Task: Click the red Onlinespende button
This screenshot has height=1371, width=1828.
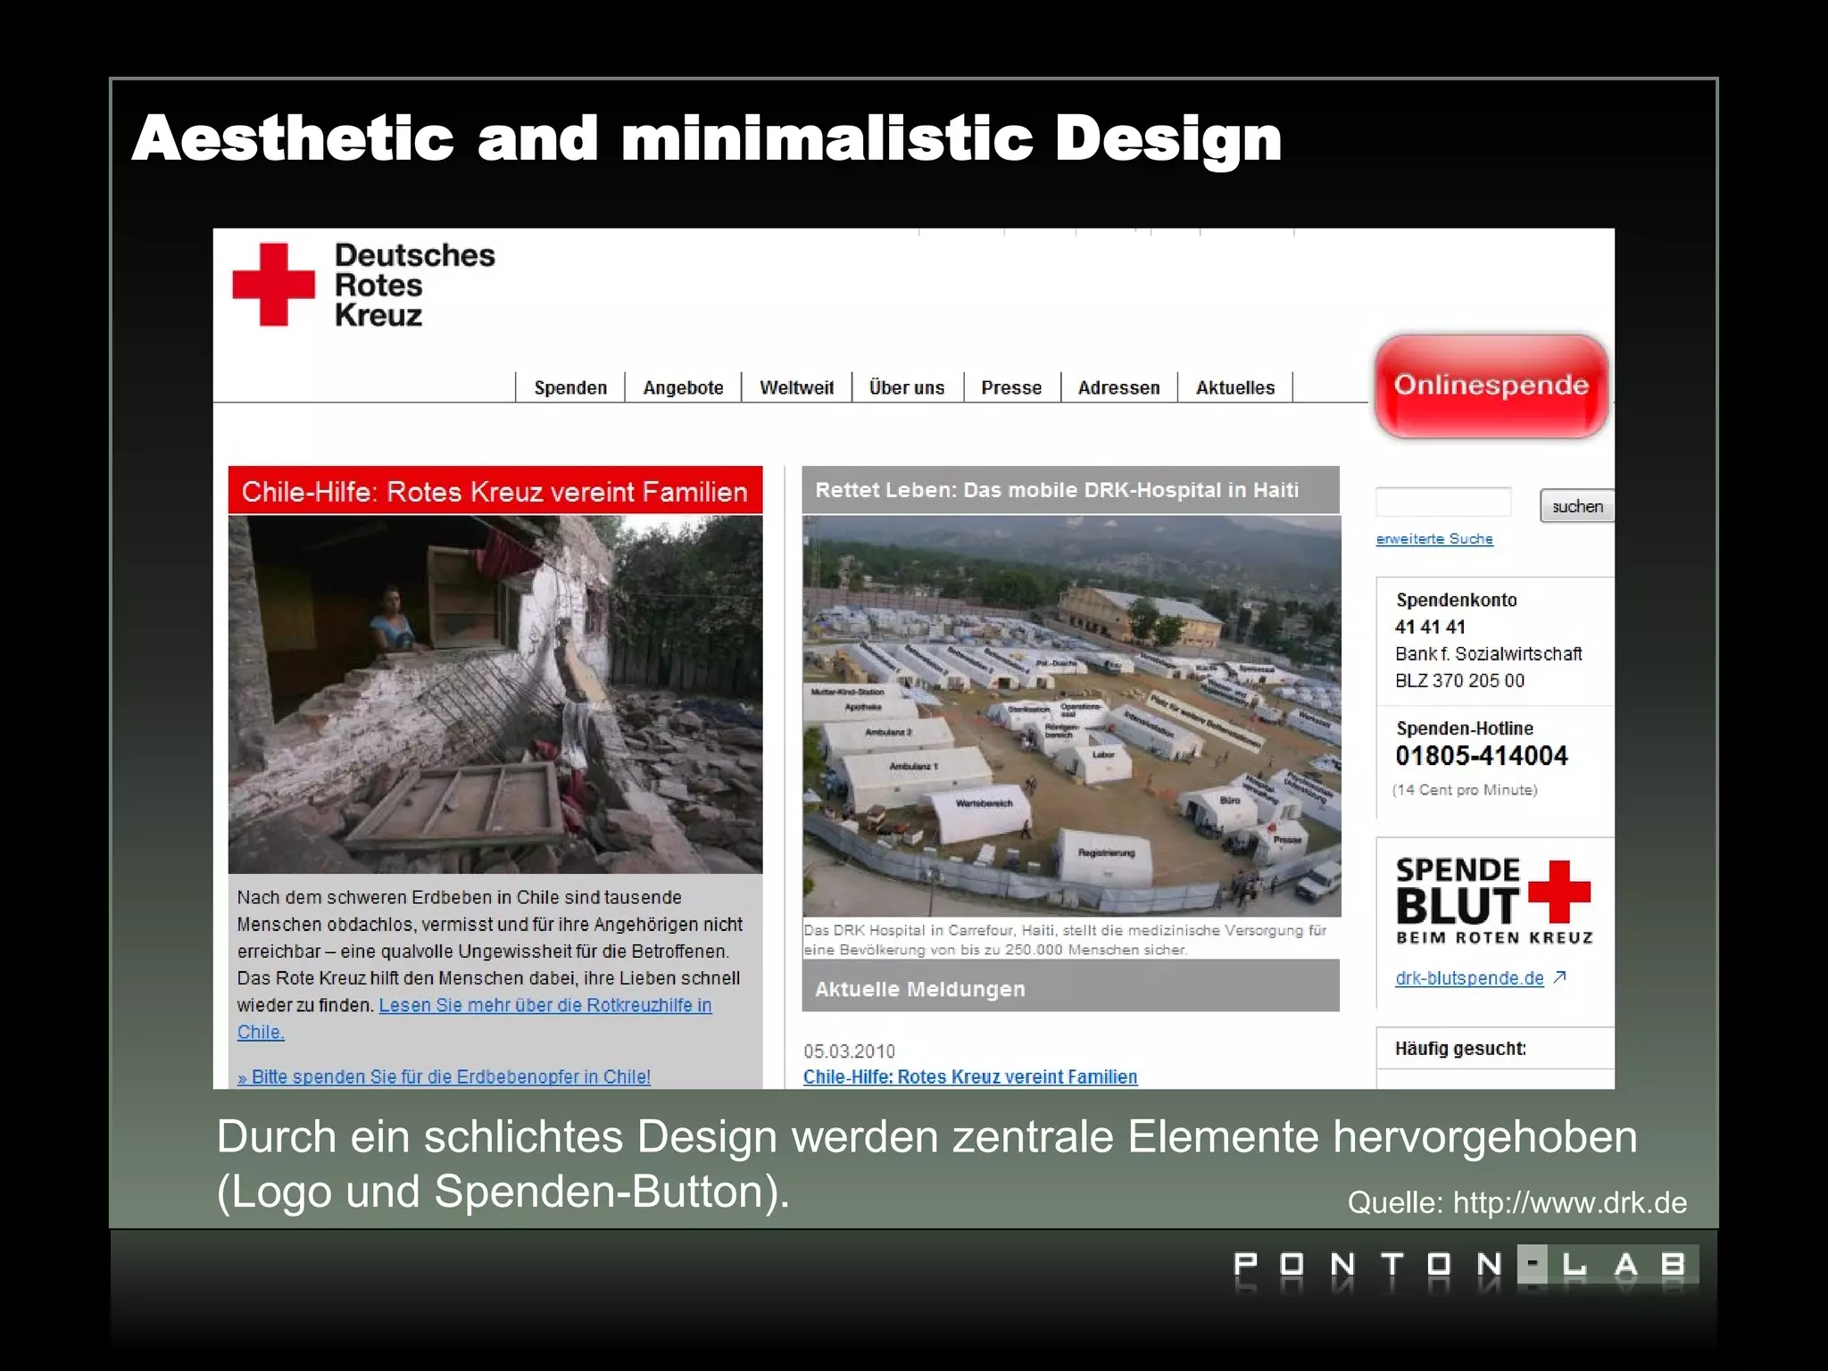Action: (1491, 386)
